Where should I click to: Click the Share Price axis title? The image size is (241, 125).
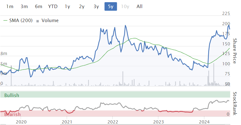pyautogui.click(x=234, y=51)
